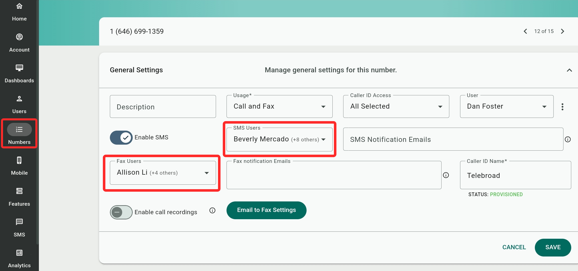The width and height of the screenshot is (578, 271).
Task: Open the Fax Users dropdown
Action: click(x=163, y=173)
